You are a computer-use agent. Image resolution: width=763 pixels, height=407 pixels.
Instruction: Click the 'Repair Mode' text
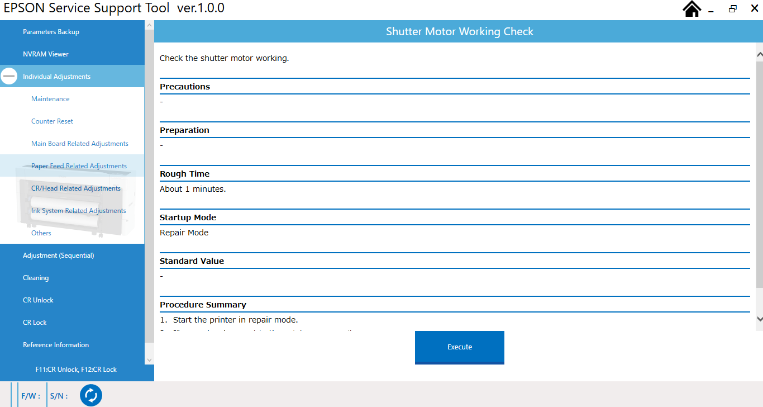(x=184, y=233)
